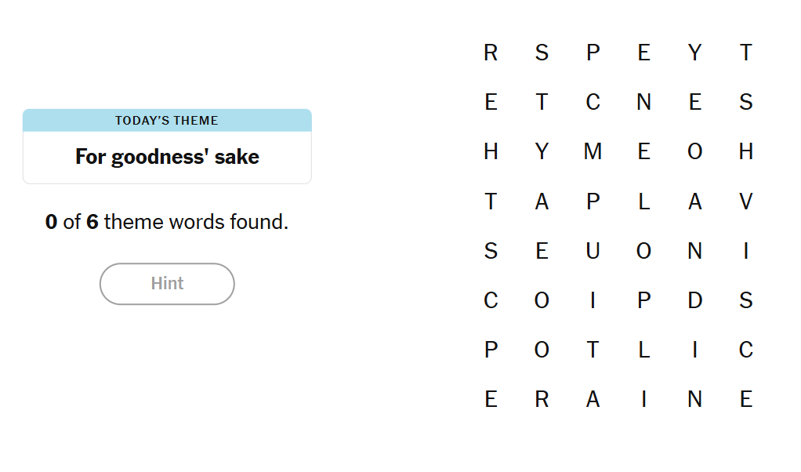The width and height of the screenshot is (801, 472).
Task: Tap the N in the fifth row
Action: [x=694, y=251]
